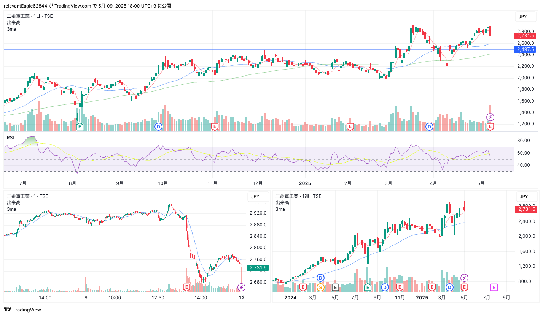Click the '三菱重工業 · 1週 · TSE' chart title
Image resolution: width=543 pixels, height=316 pixels.
pos(298,196)
